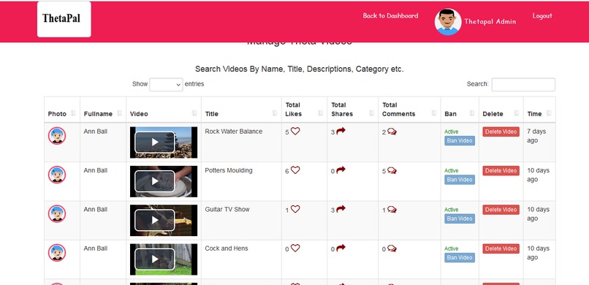Delete the Cock and Hens video
The image size is (589, 285).
(501, 249)
